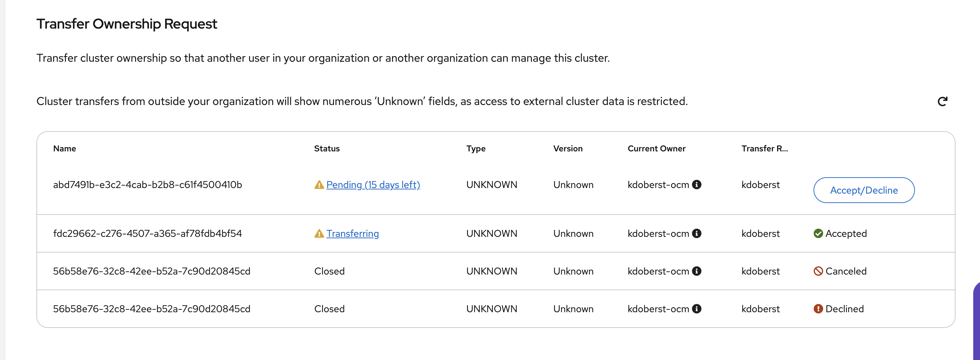Click the refresh icon above the table
This screenshot has height=360, width=980.
pyautogui.click(x=942, y=101)
